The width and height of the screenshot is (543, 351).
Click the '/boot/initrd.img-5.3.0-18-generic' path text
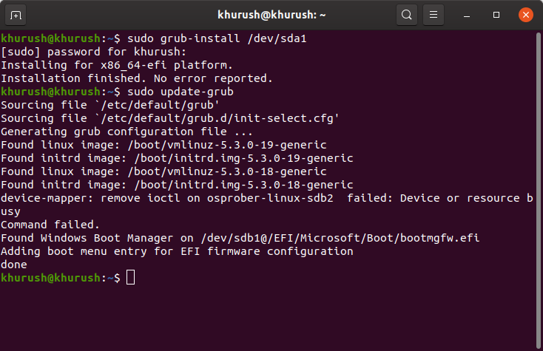click(244, 185)
